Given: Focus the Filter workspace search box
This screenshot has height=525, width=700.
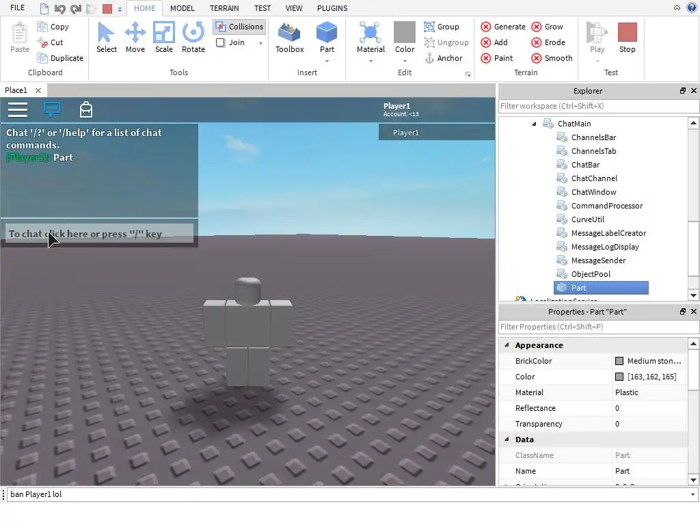Looking at the screenshot, I should (598, 106).
